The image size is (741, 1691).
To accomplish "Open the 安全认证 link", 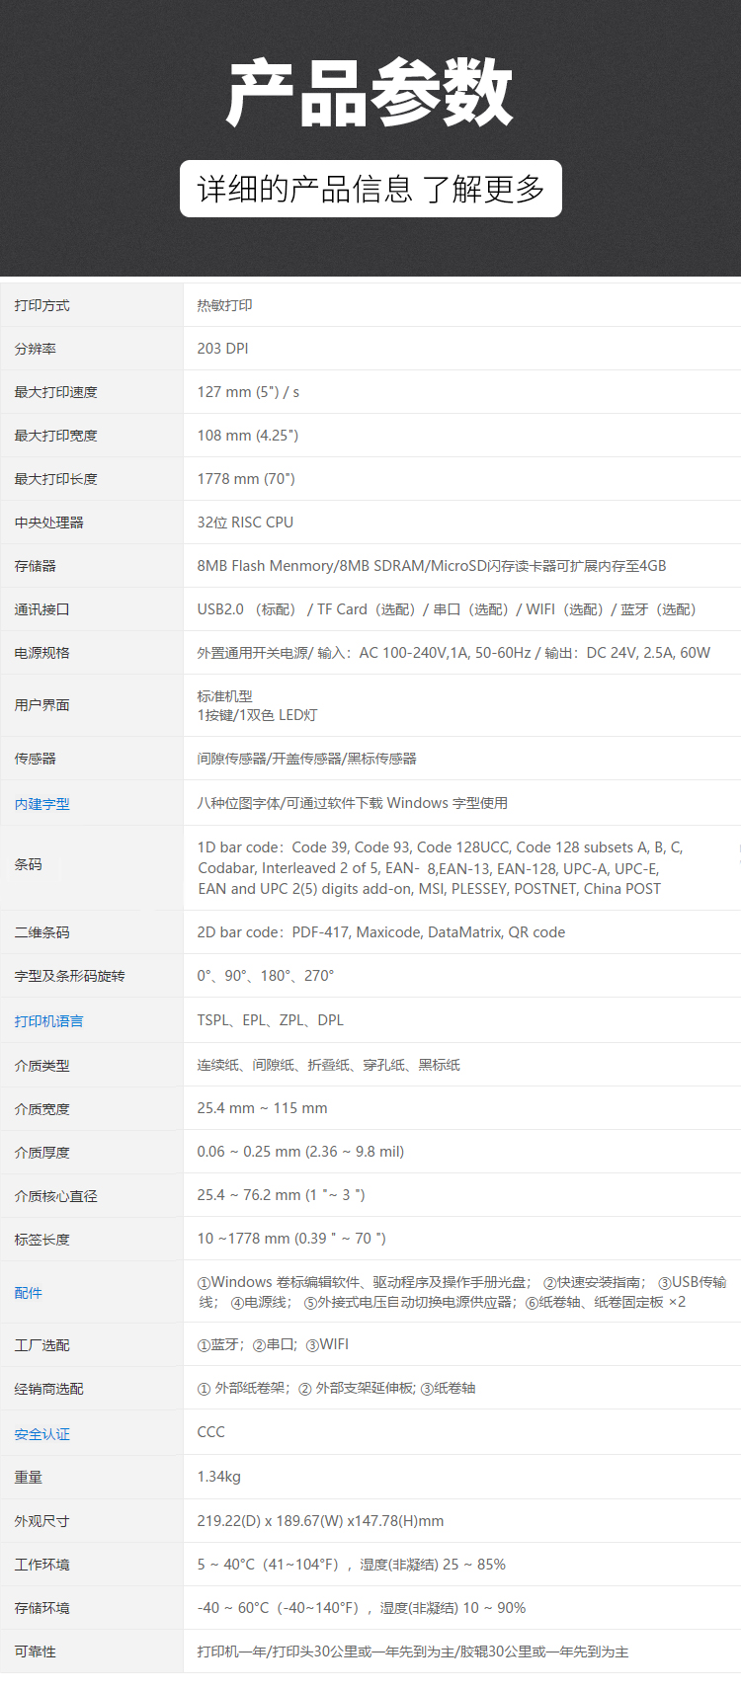I will tap(41, 1434).
